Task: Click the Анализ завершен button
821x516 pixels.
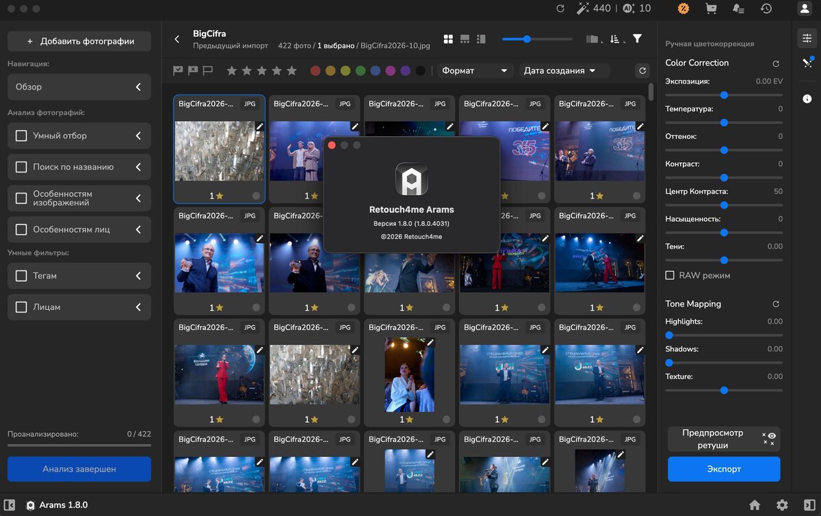Action: pyautogui.click(x=79, y=469)
